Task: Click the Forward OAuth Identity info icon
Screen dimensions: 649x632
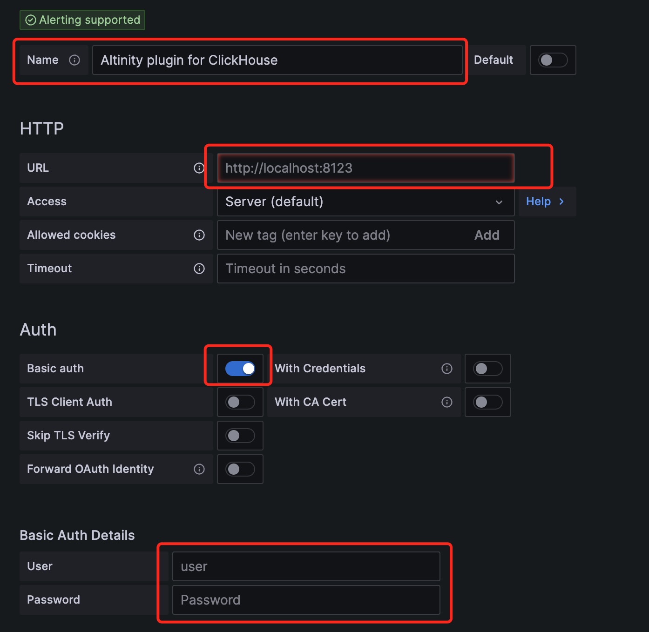Action: (199, 469)
